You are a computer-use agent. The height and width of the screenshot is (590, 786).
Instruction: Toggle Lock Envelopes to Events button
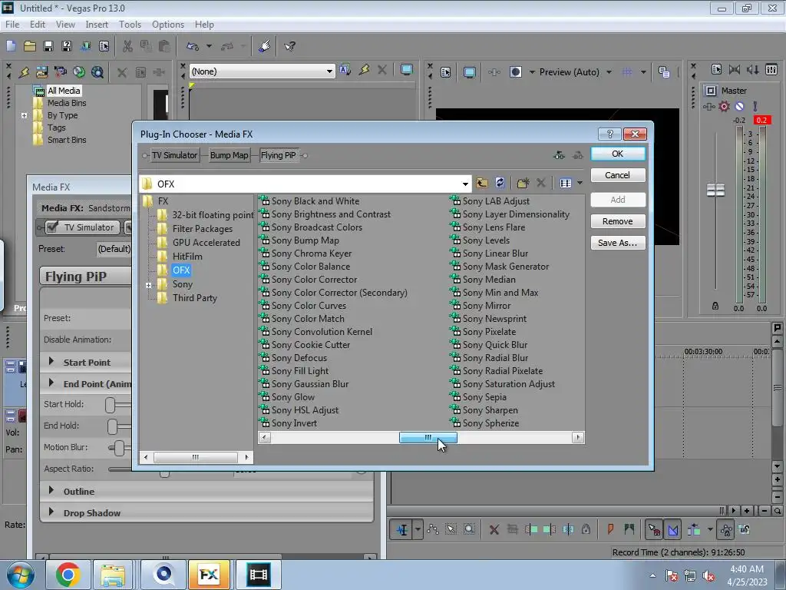[726, 530]
